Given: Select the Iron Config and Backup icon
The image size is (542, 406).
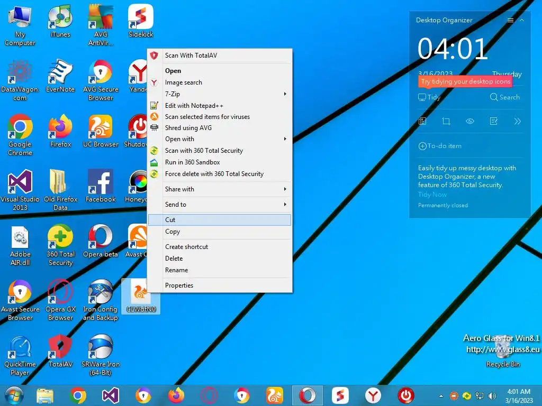Looking at the screenshot, I should click(x=101, y=300).
